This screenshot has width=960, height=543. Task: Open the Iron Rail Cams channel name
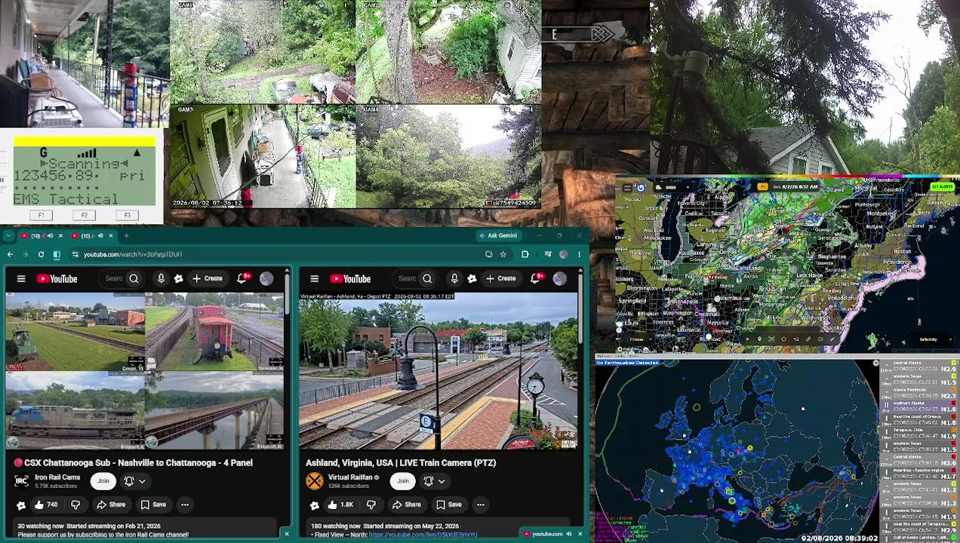57,477
